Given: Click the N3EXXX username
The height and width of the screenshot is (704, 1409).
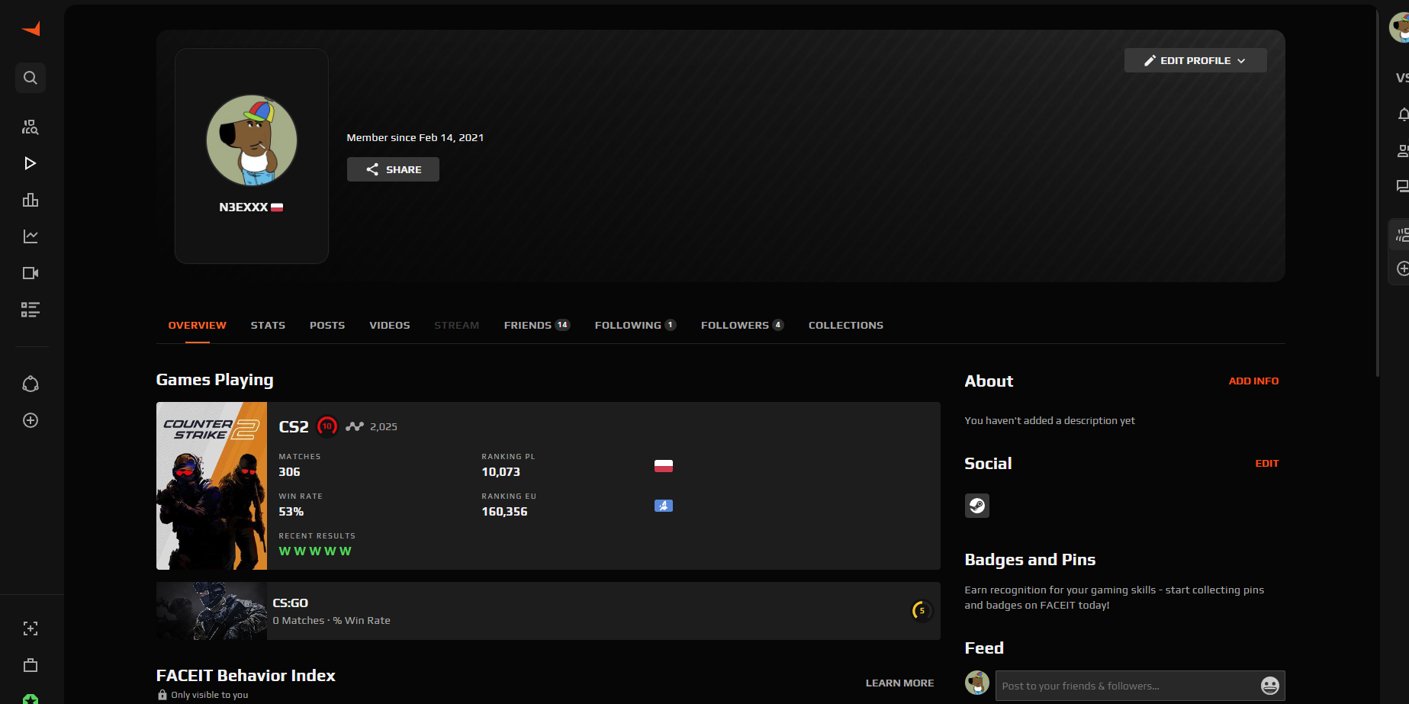Looking at the screenshot, I should point(243,207).
